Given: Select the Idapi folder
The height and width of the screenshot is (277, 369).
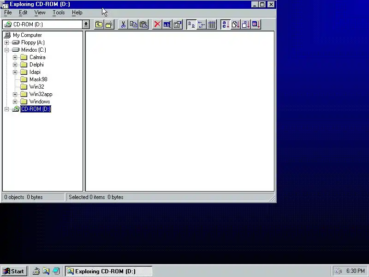Looking at the screenshot, I should click(35, 72).
